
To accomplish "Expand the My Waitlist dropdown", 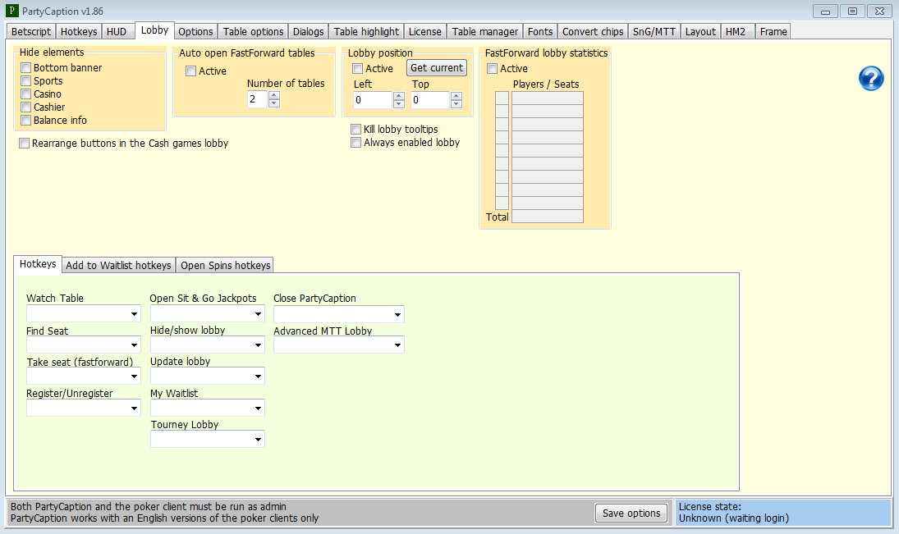I will click(258, 408).
